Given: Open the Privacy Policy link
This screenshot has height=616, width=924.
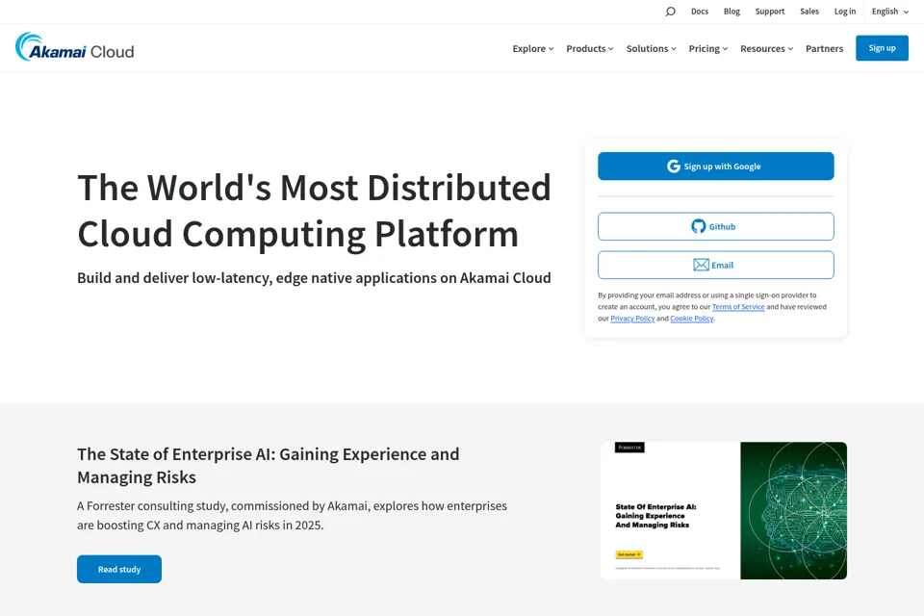Looking at the screenshot, I should (x=632, y=319).
